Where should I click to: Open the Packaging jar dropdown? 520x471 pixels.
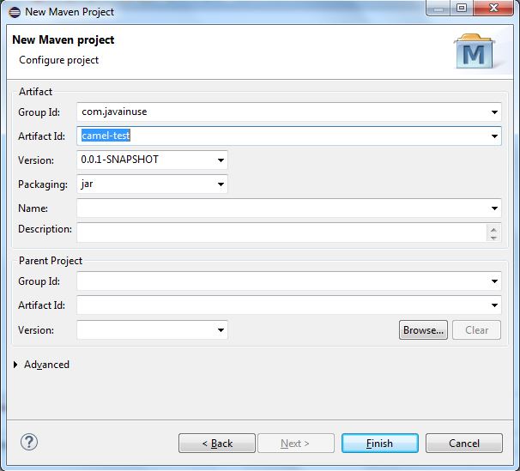[221, 184]
